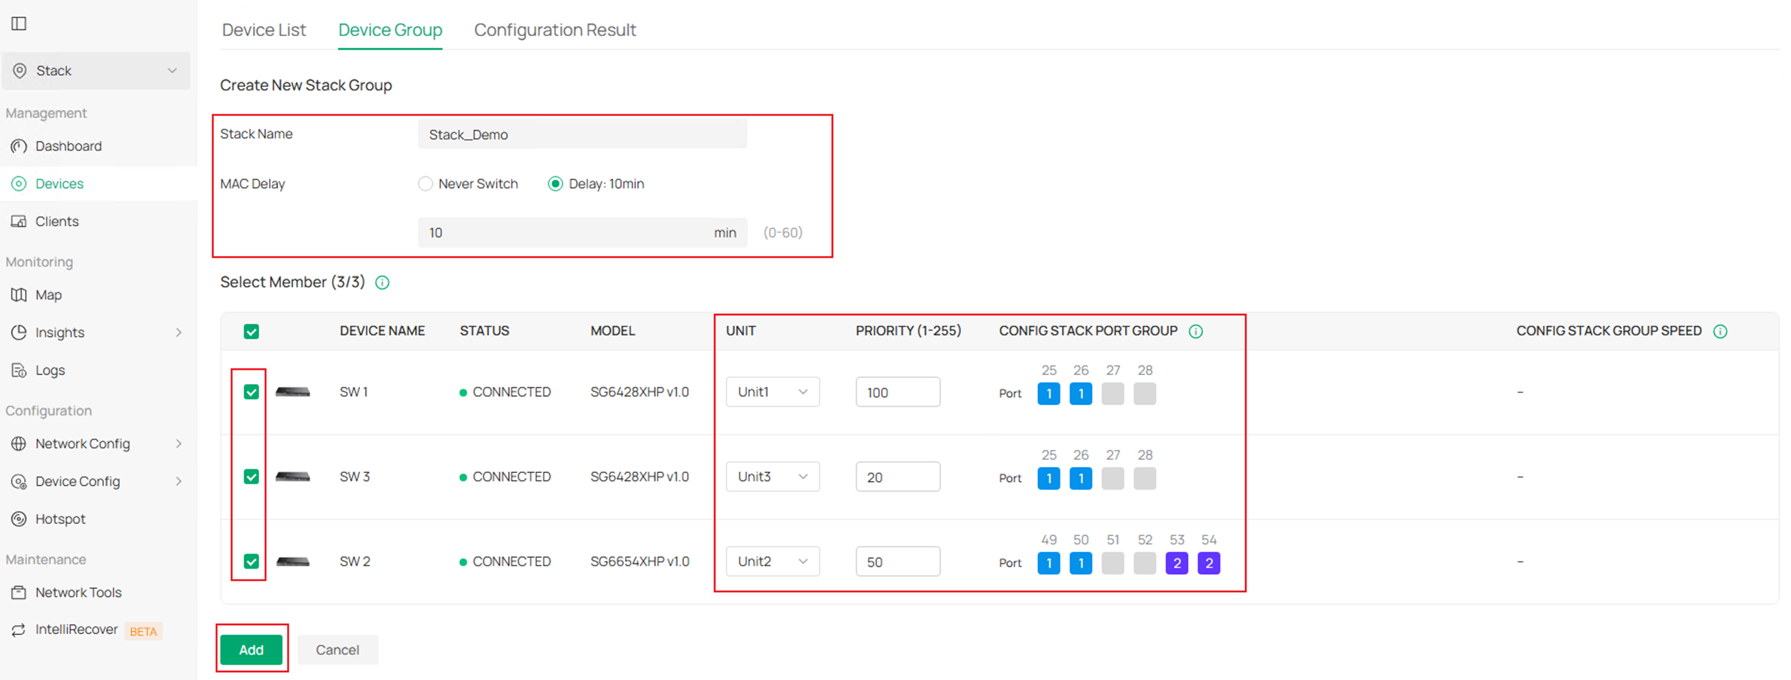Image resolution: width=1791 pixels, height=680 pixels.
Task: Toggle SW 2 port 54 purple square
Action: coord(1209,563)
